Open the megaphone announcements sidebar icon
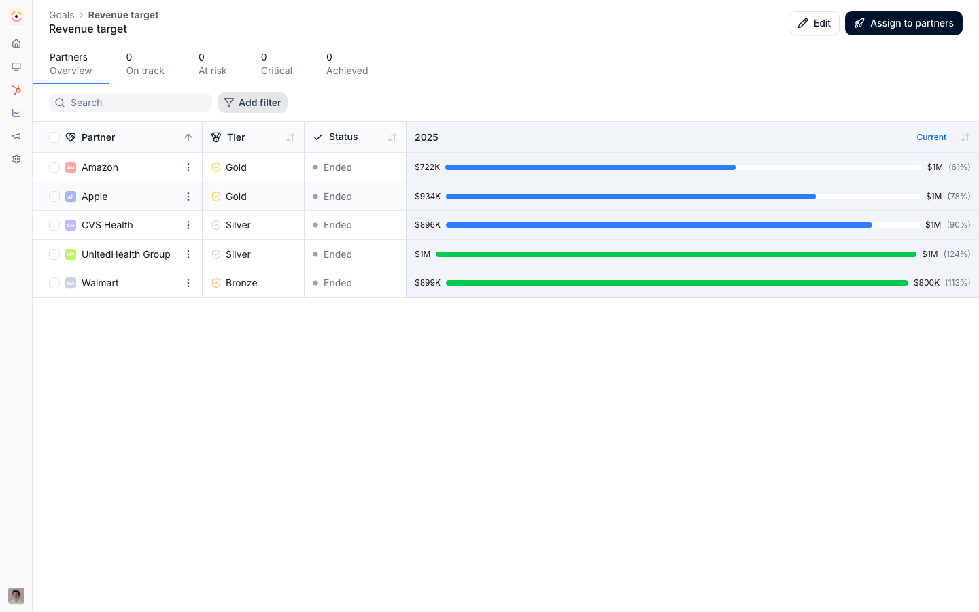This screenshot has height=612, width=979. (x=16, y=136)
